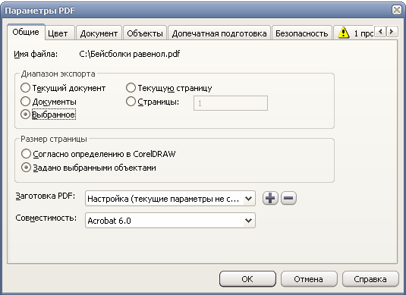Click the Страницы page number field
This screenshot has height=295, width=406.
[231, 103]
